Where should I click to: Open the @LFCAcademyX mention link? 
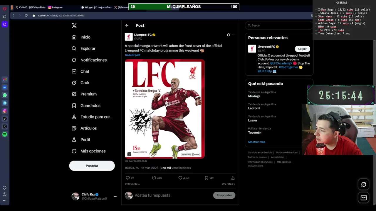(x=281, y=63)
